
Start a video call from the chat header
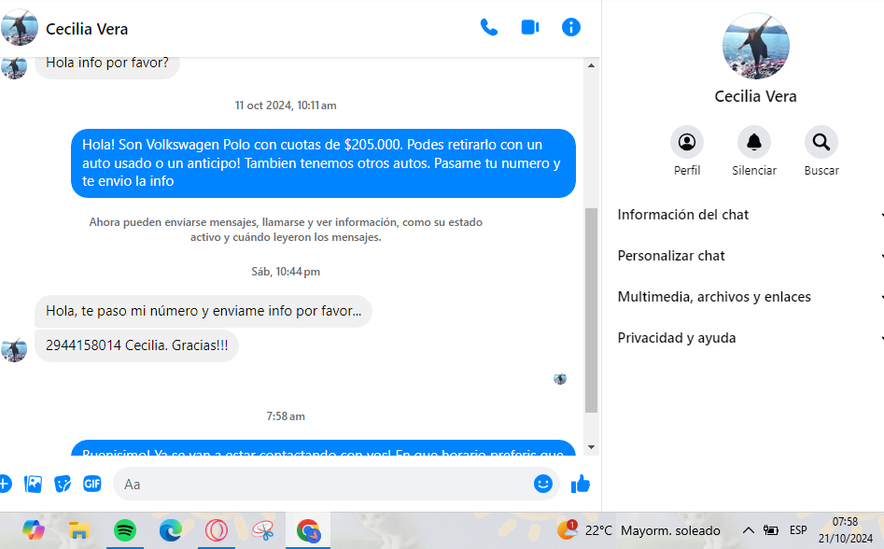tap(530, 27)
